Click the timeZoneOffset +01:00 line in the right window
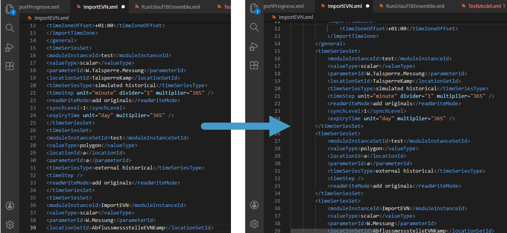Viewport: 507px width, 233px height. click(x=399, y=28)
